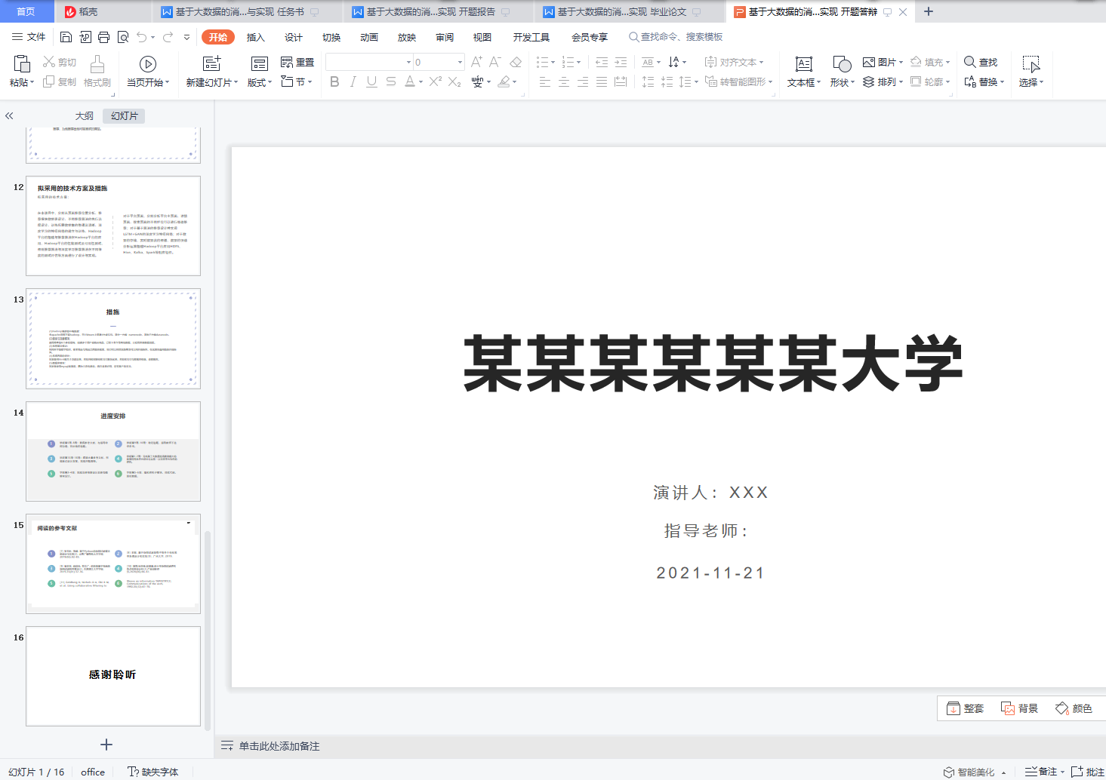Click the Background (背景) button

click(1019, 708)
